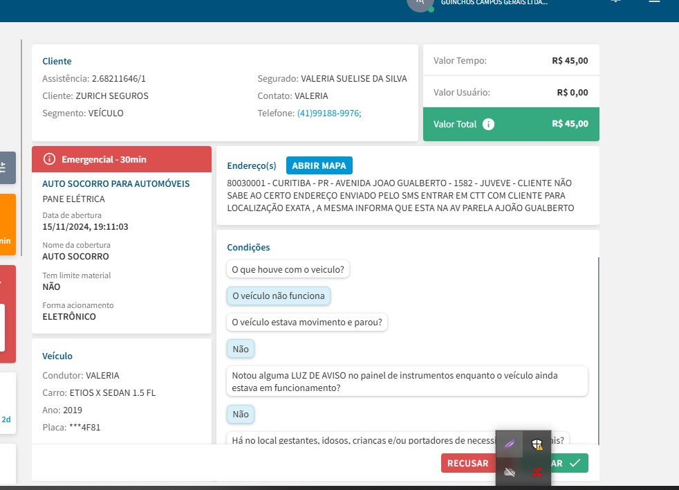Click the Emergencial alert circle icon
Screen dimensions: 679x490
(49, 159)
